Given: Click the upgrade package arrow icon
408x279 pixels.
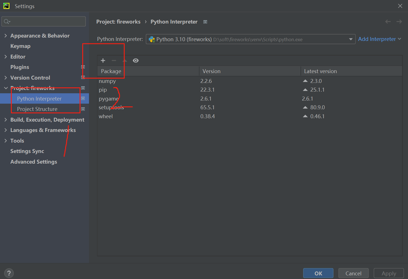Looking at the screenshot, I should tap(125, 61).
